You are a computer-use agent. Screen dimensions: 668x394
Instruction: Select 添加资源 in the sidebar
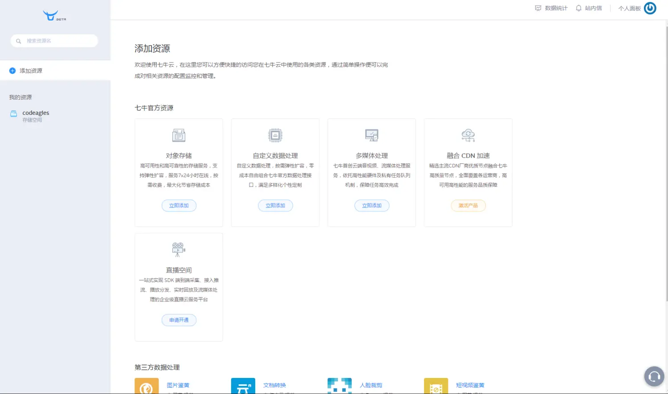[55, 71]
